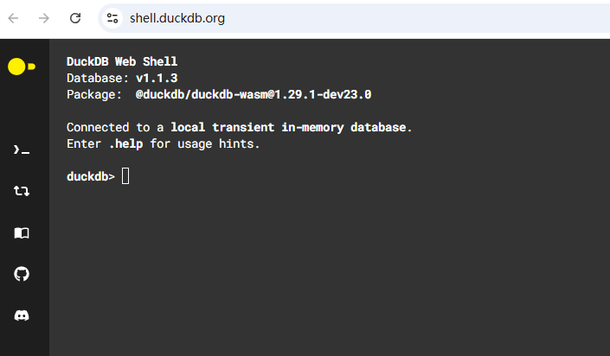Go back using browser back arrow

[13, 18]
